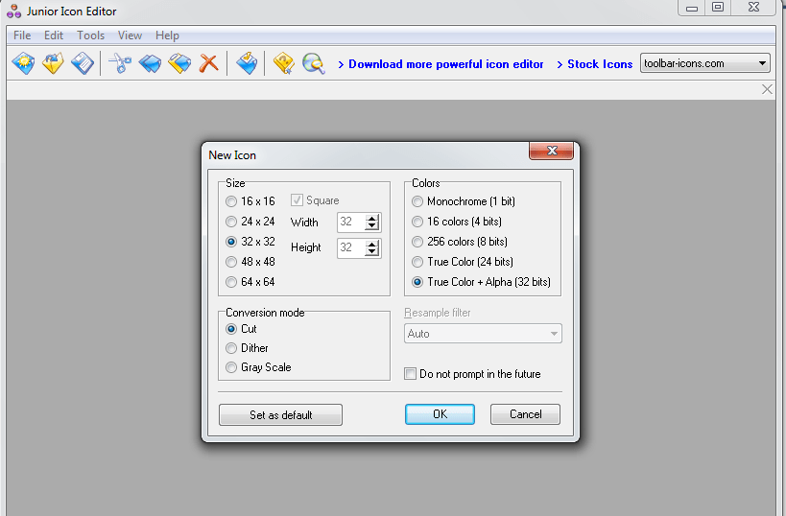Select the 32 x 32 size option
This screenshot has height=516, width=786.
tap(250, 242)
